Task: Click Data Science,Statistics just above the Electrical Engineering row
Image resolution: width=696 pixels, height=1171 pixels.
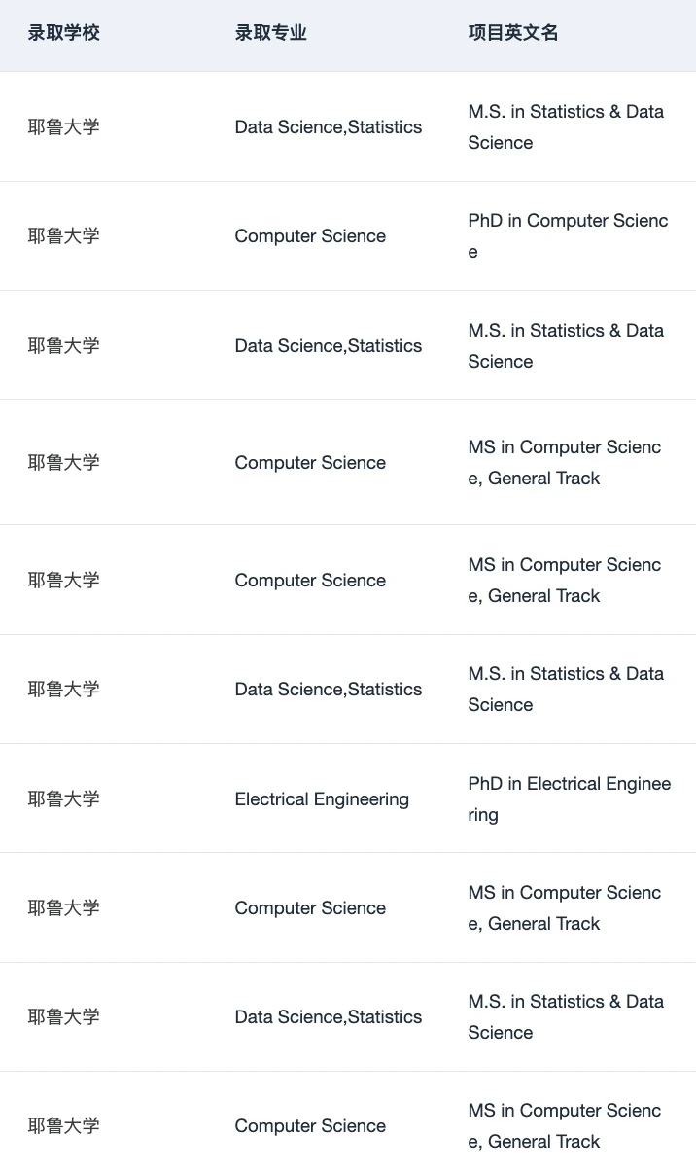Action: pos(329,690)
